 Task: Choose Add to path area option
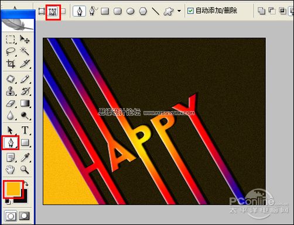coord(261,11)
